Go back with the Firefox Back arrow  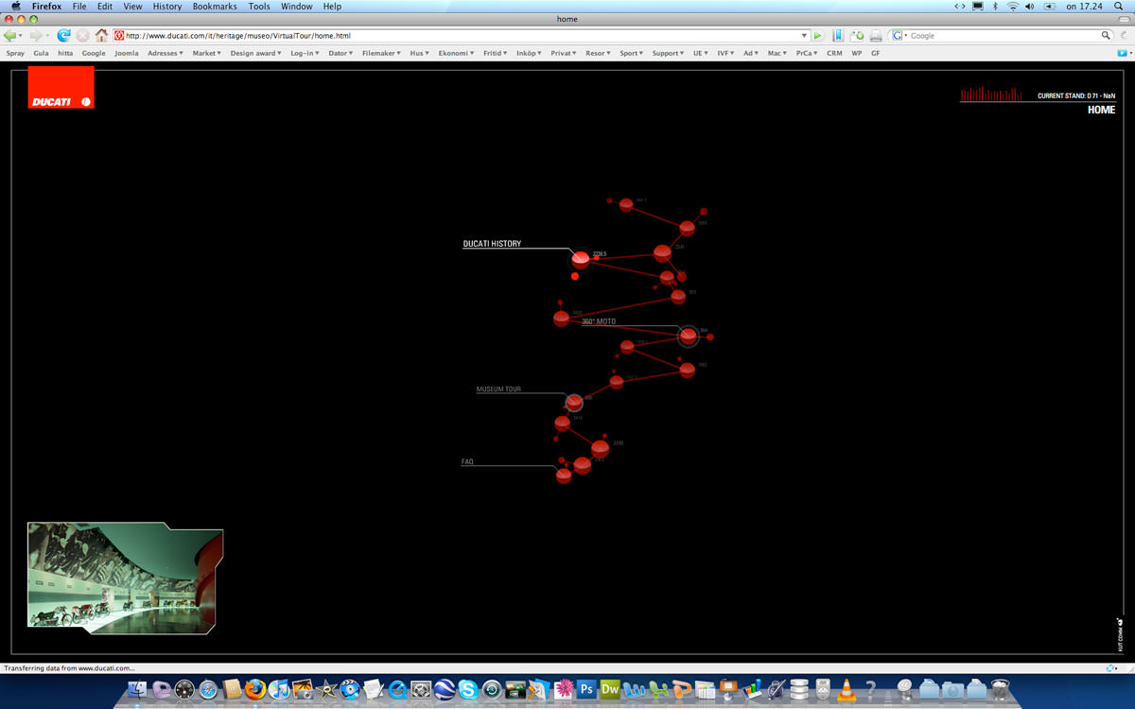tap(10, 36)
